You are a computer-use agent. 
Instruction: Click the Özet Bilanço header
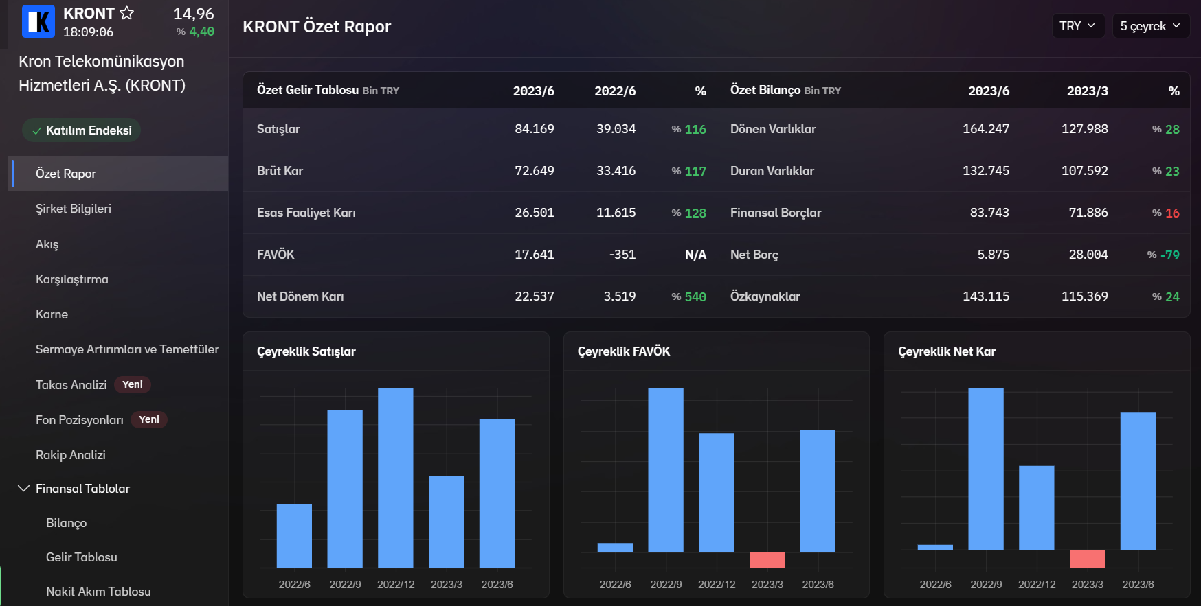point(765,90)
